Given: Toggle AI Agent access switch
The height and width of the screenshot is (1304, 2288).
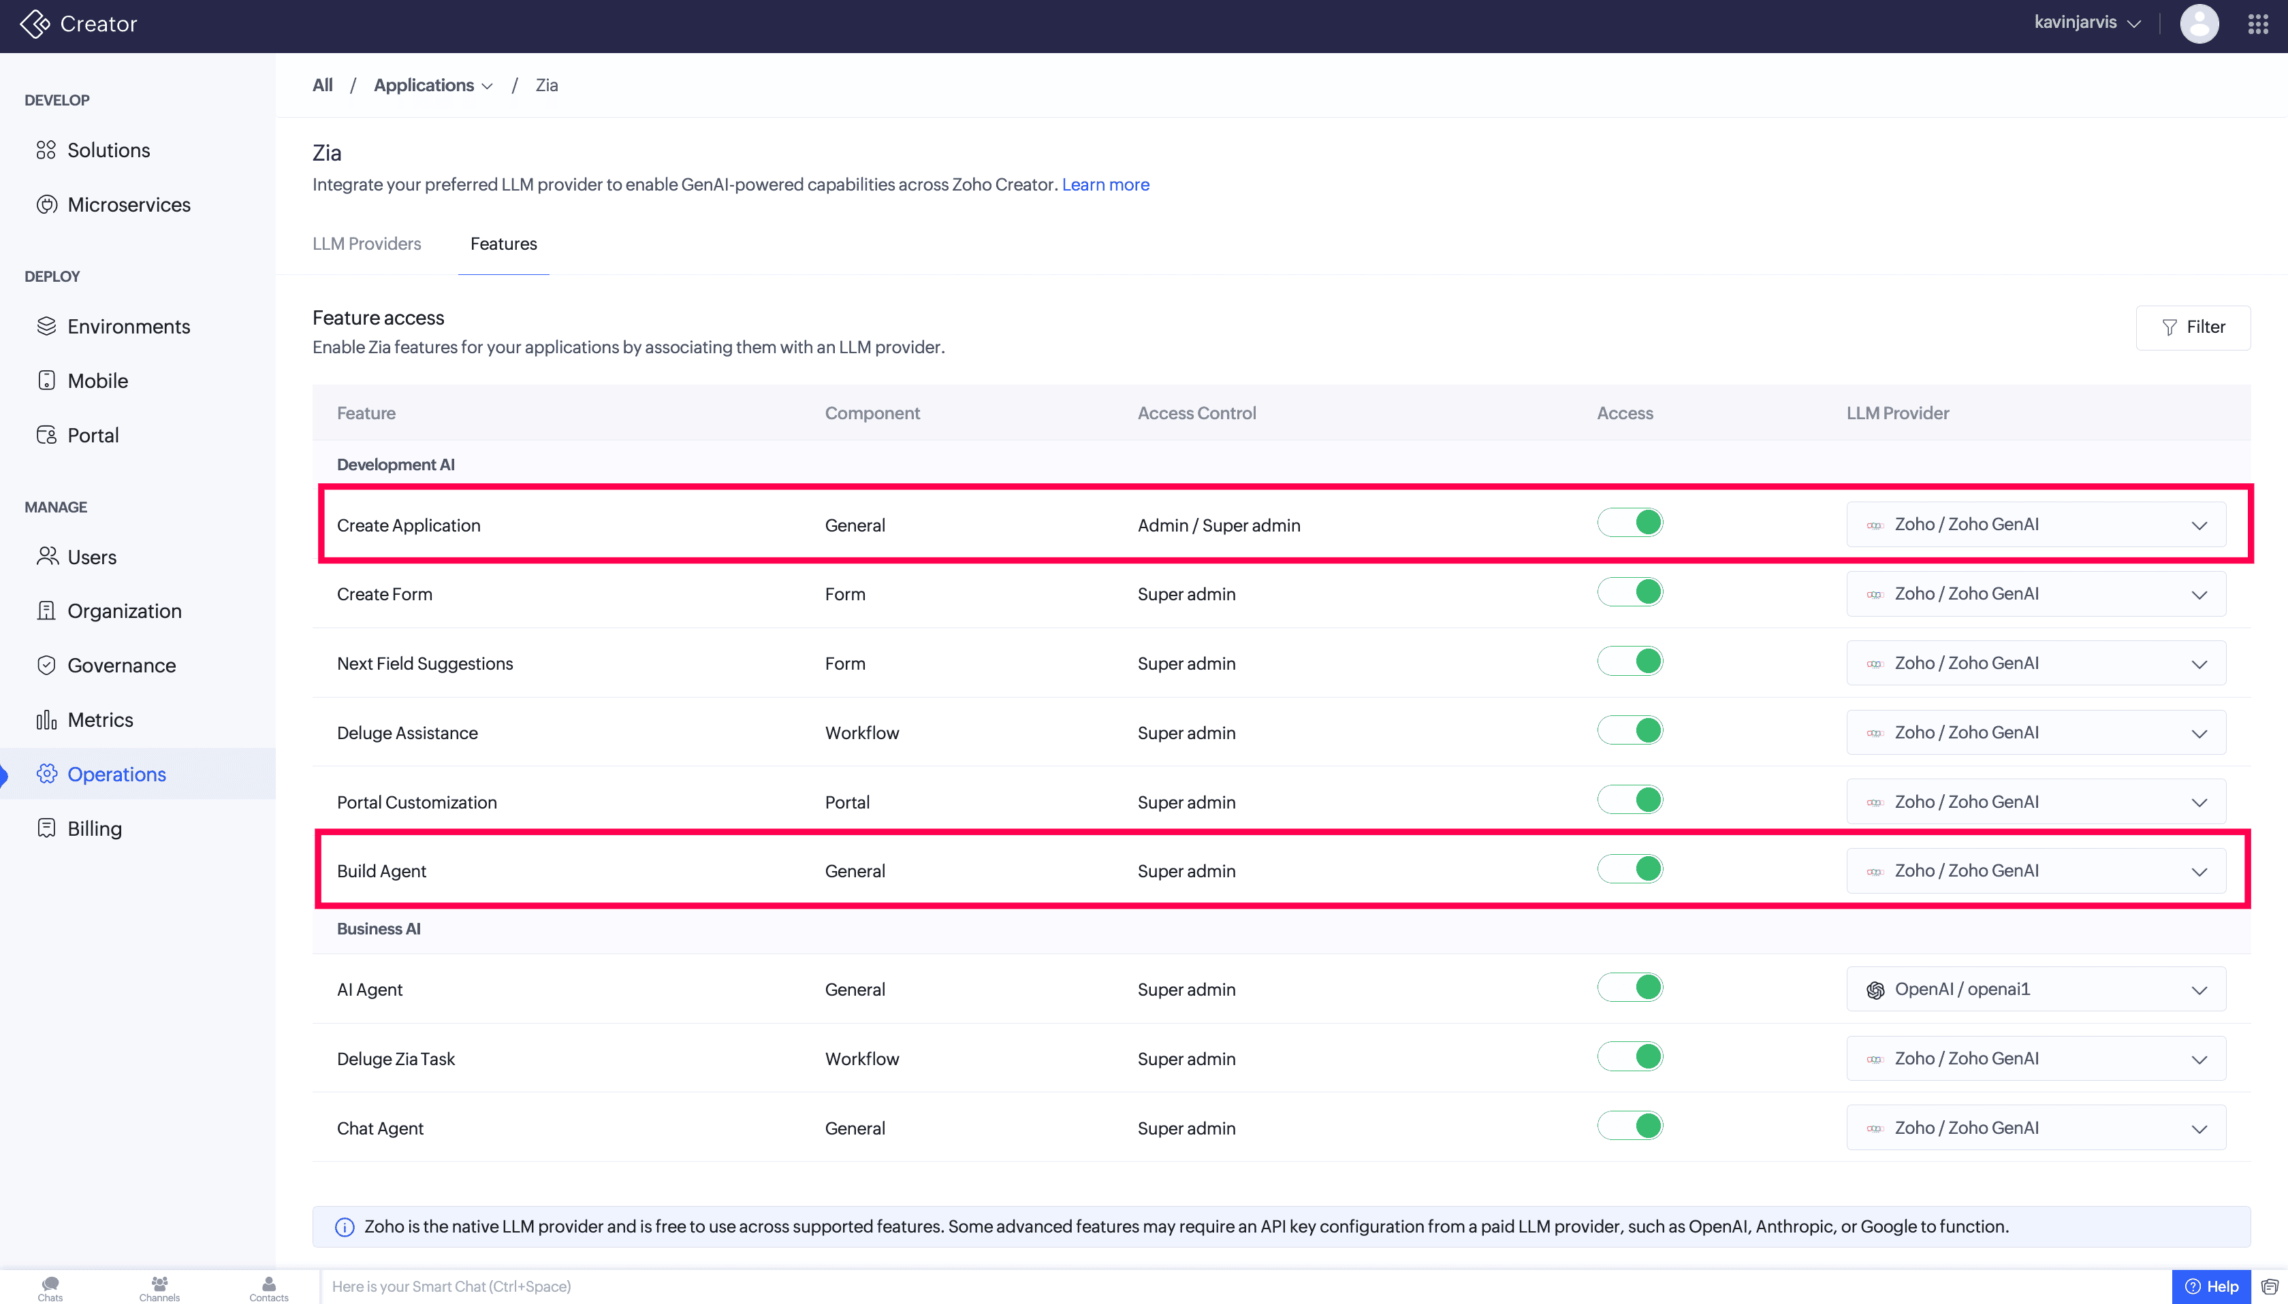Looking at the screenshot, I should (x=1630, y=987).
